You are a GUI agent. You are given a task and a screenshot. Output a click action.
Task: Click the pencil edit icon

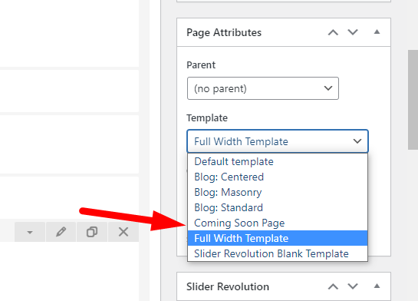[61, 232]
